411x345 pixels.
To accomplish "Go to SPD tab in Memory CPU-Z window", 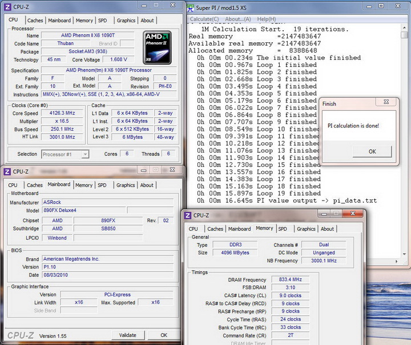I will coord(283,229).
